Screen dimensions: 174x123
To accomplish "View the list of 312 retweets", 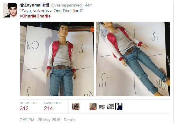I will click(24, 108).
